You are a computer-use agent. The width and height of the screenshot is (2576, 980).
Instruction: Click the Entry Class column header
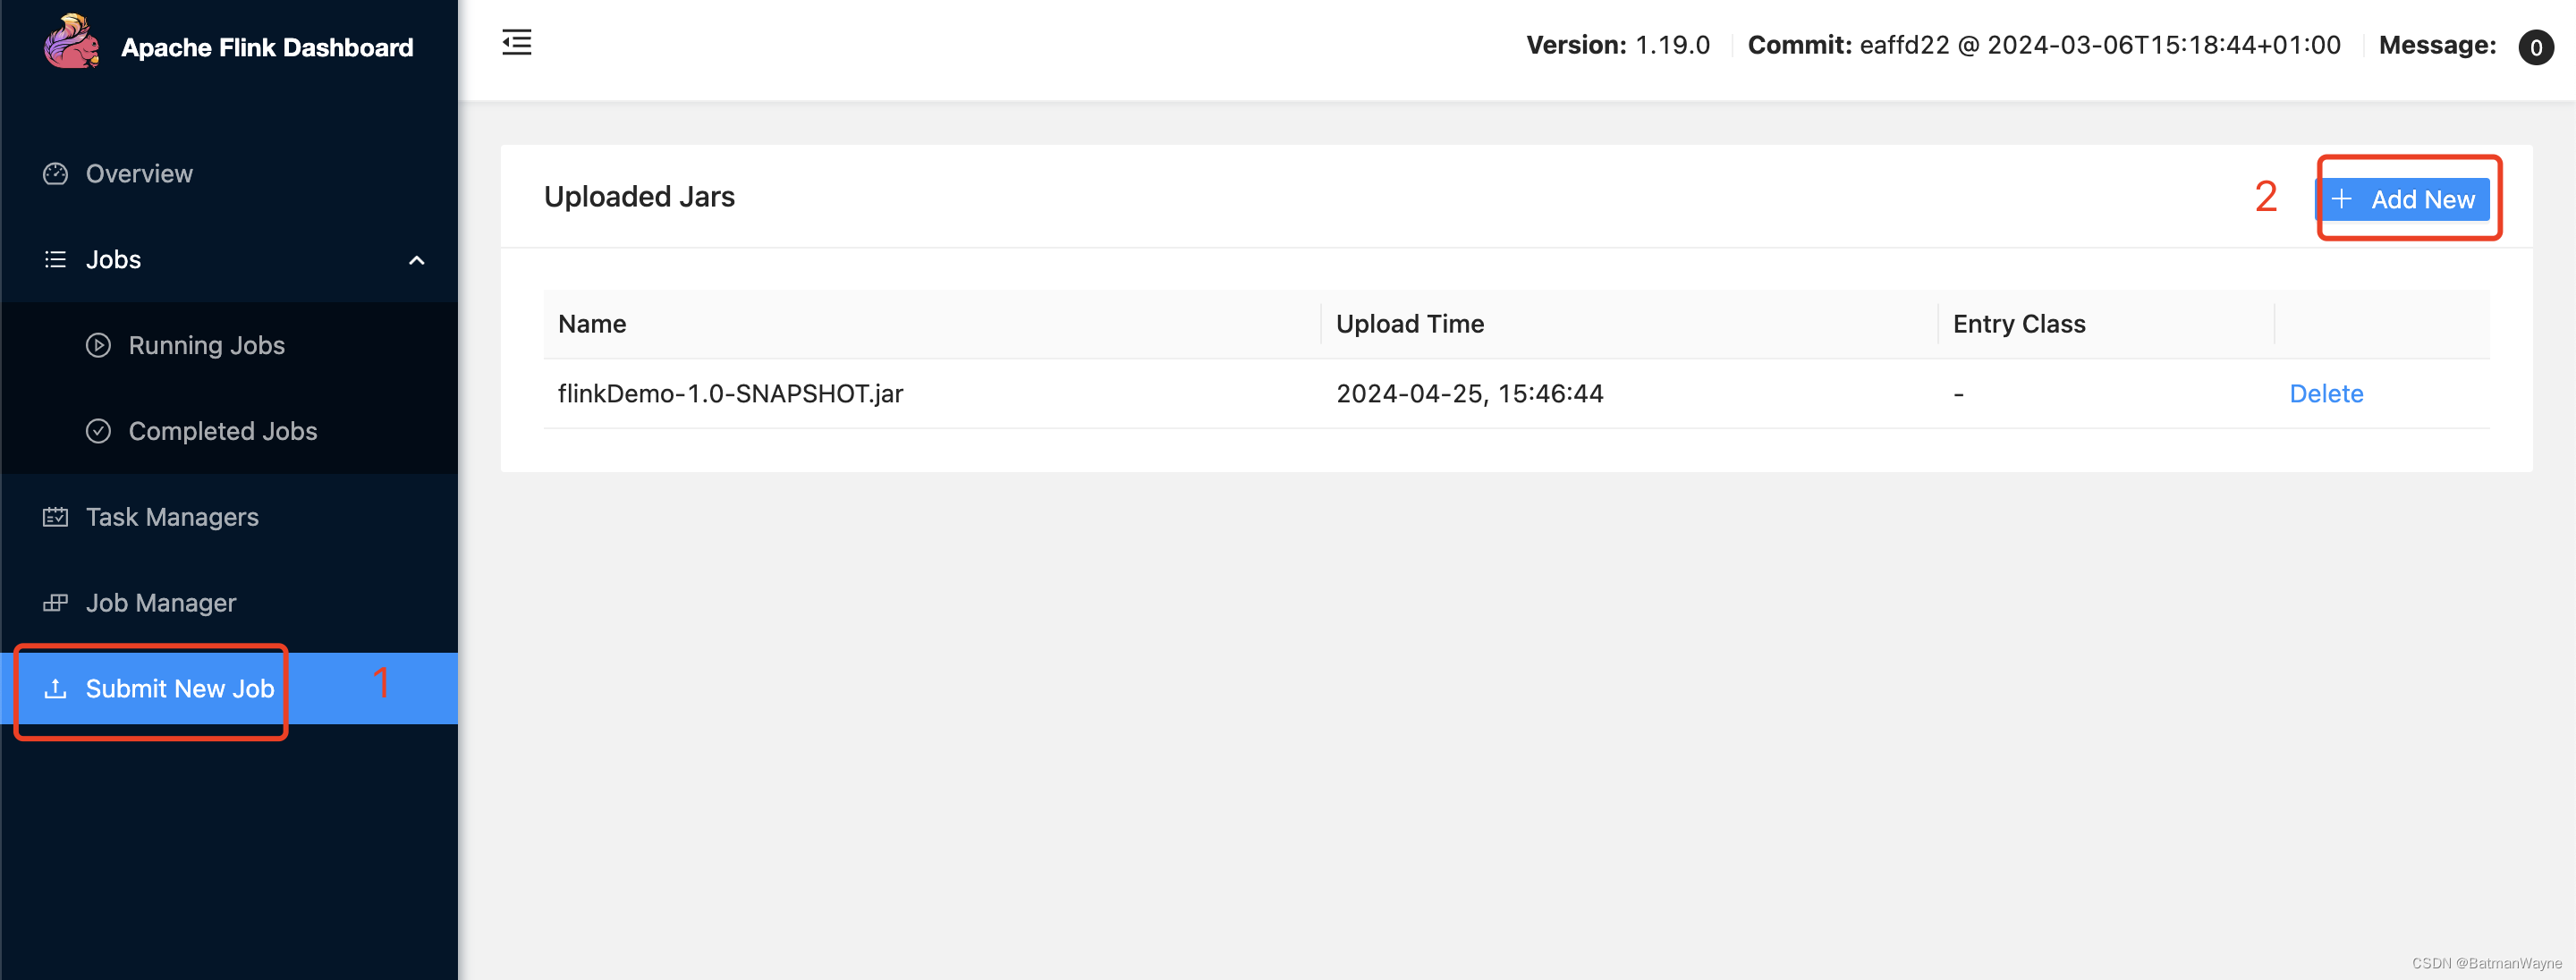(x=2019, y=324)
